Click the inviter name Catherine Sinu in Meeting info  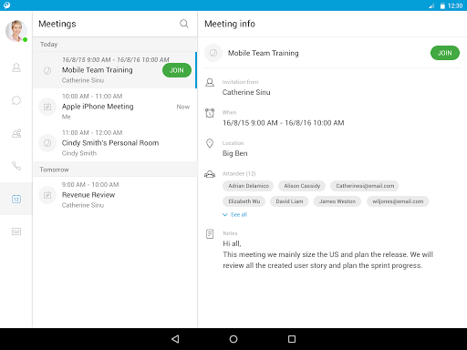coord(246,92)
